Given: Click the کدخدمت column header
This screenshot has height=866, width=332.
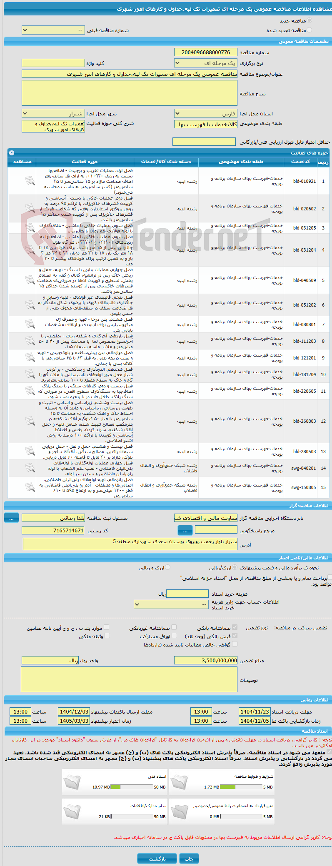Looking at the screenshot, I should click(300, 162).
